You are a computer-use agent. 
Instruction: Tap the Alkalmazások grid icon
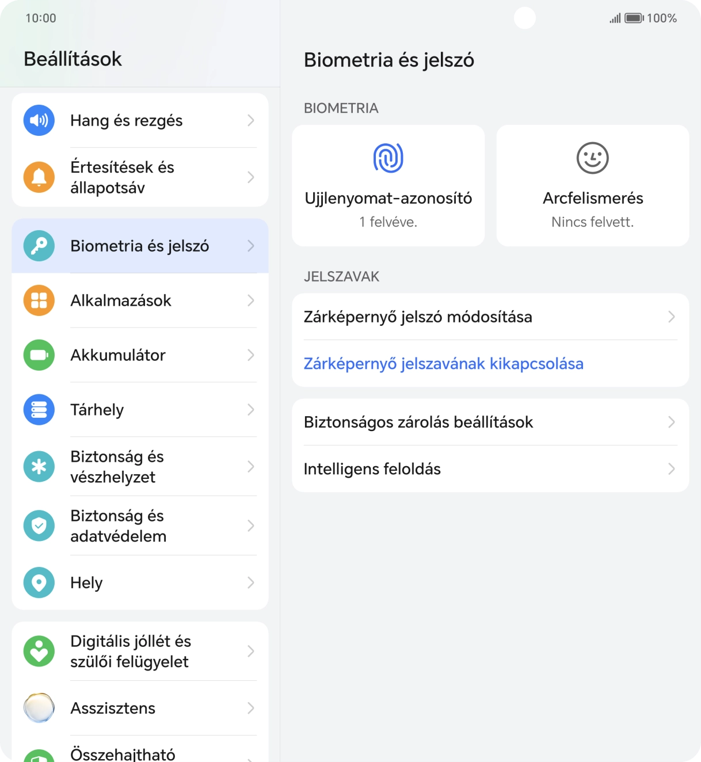coord(39,300)
